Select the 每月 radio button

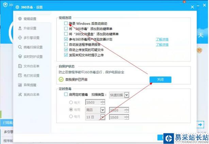71,116
